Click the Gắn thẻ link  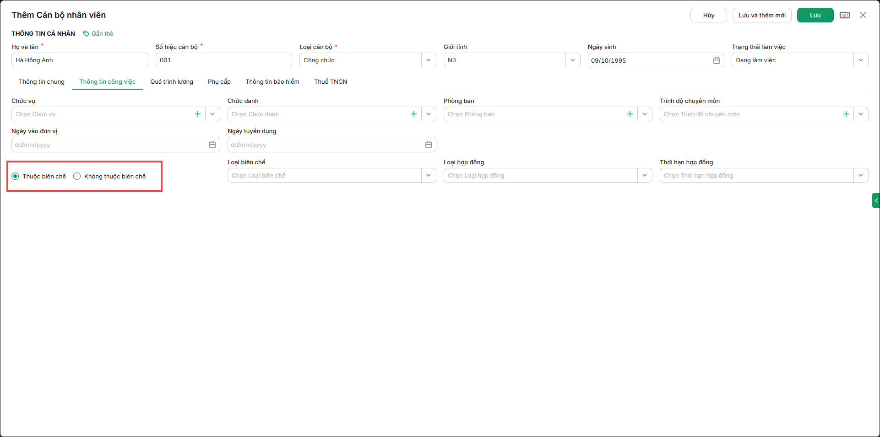(x=103, y=33)
